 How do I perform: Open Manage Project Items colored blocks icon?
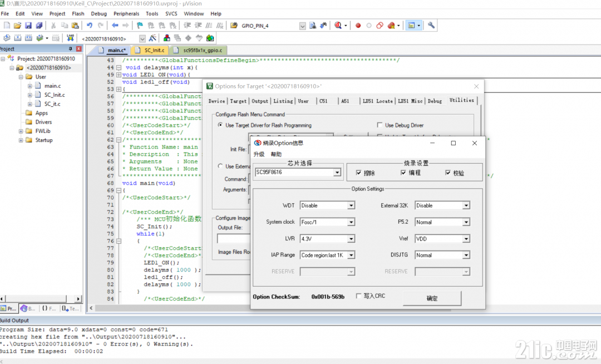[x=167, y=38]
